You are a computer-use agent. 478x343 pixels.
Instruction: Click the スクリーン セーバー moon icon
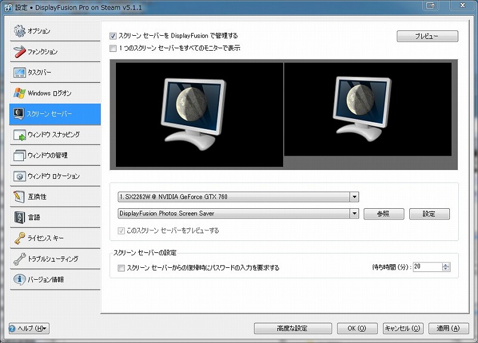19,114
